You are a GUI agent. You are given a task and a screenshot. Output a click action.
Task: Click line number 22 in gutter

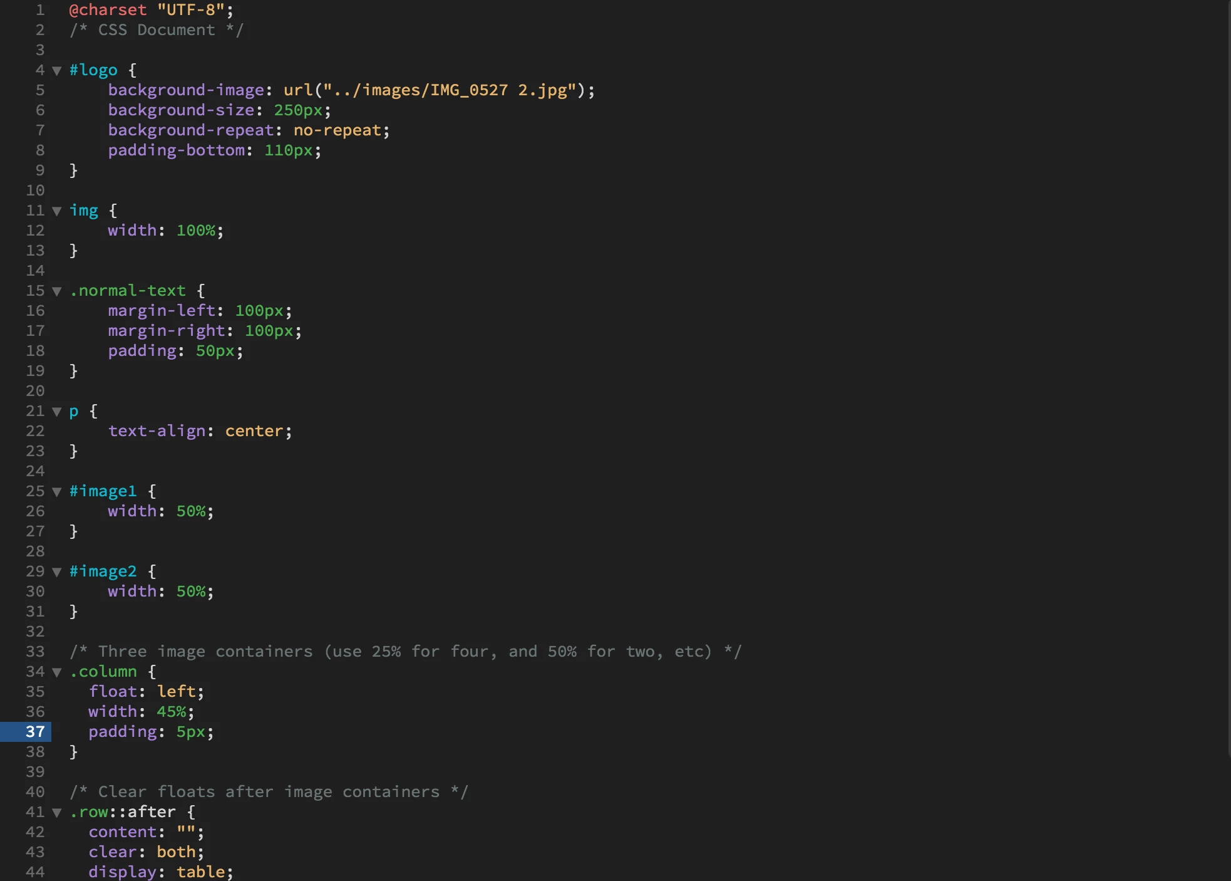click(34, 431)
